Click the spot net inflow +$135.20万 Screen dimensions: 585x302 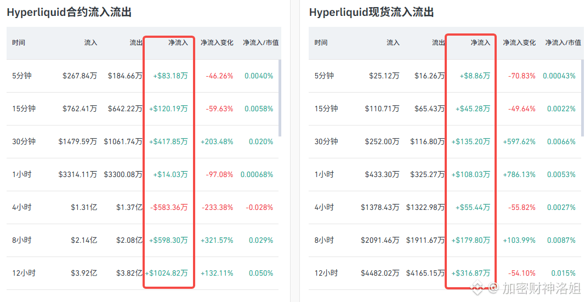(471, 141)
